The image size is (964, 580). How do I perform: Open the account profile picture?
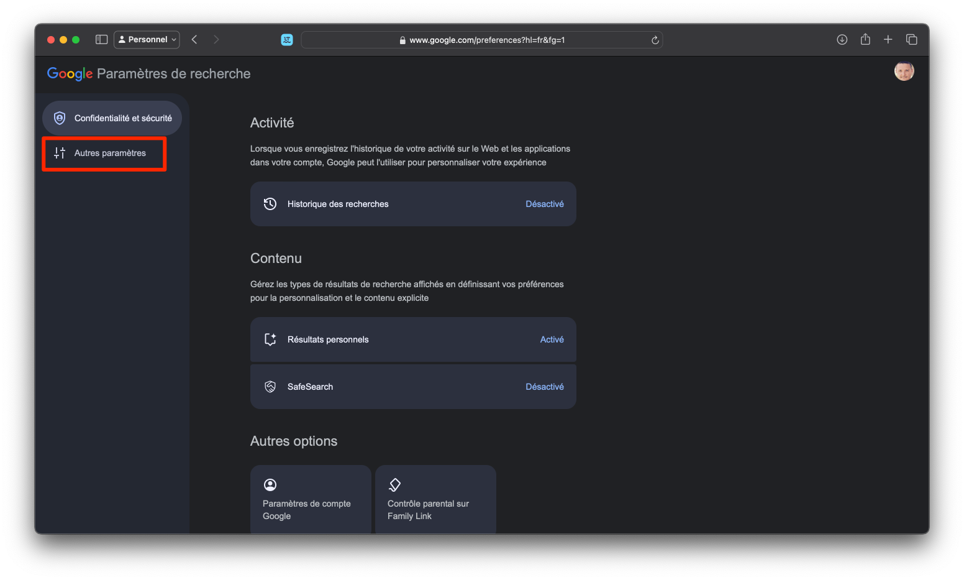pos(904,71)
